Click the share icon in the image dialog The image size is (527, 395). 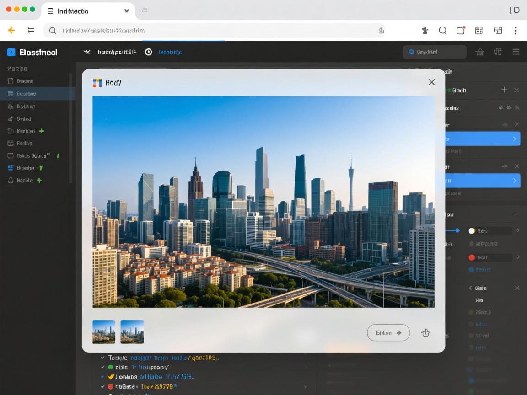(x=425, y=333)
